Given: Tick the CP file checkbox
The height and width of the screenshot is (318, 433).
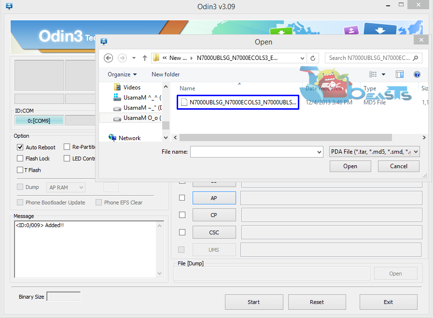Looking at the screenshot, I should pyautogui.click(x=182, y=215).
